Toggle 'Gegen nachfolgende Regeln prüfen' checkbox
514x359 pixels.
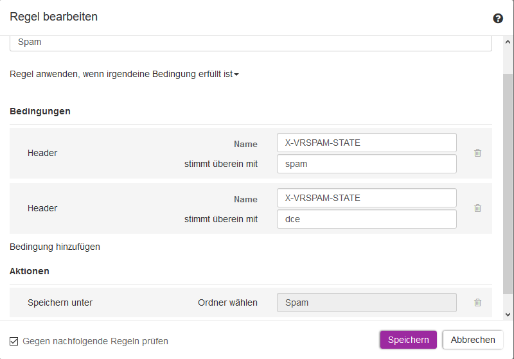click(x=14, y=341)
